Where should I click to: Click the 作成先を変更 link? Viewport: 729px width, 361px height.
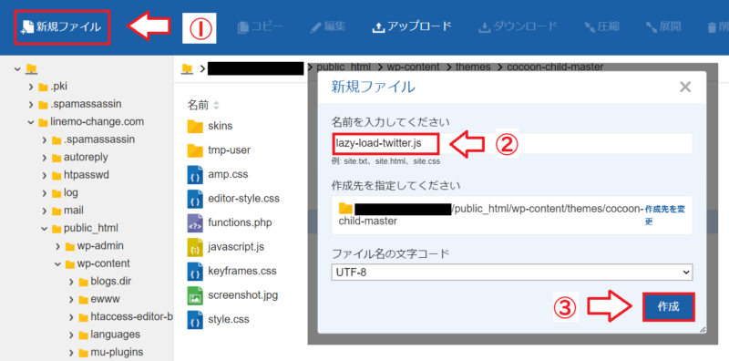click(x=665, y=215)
